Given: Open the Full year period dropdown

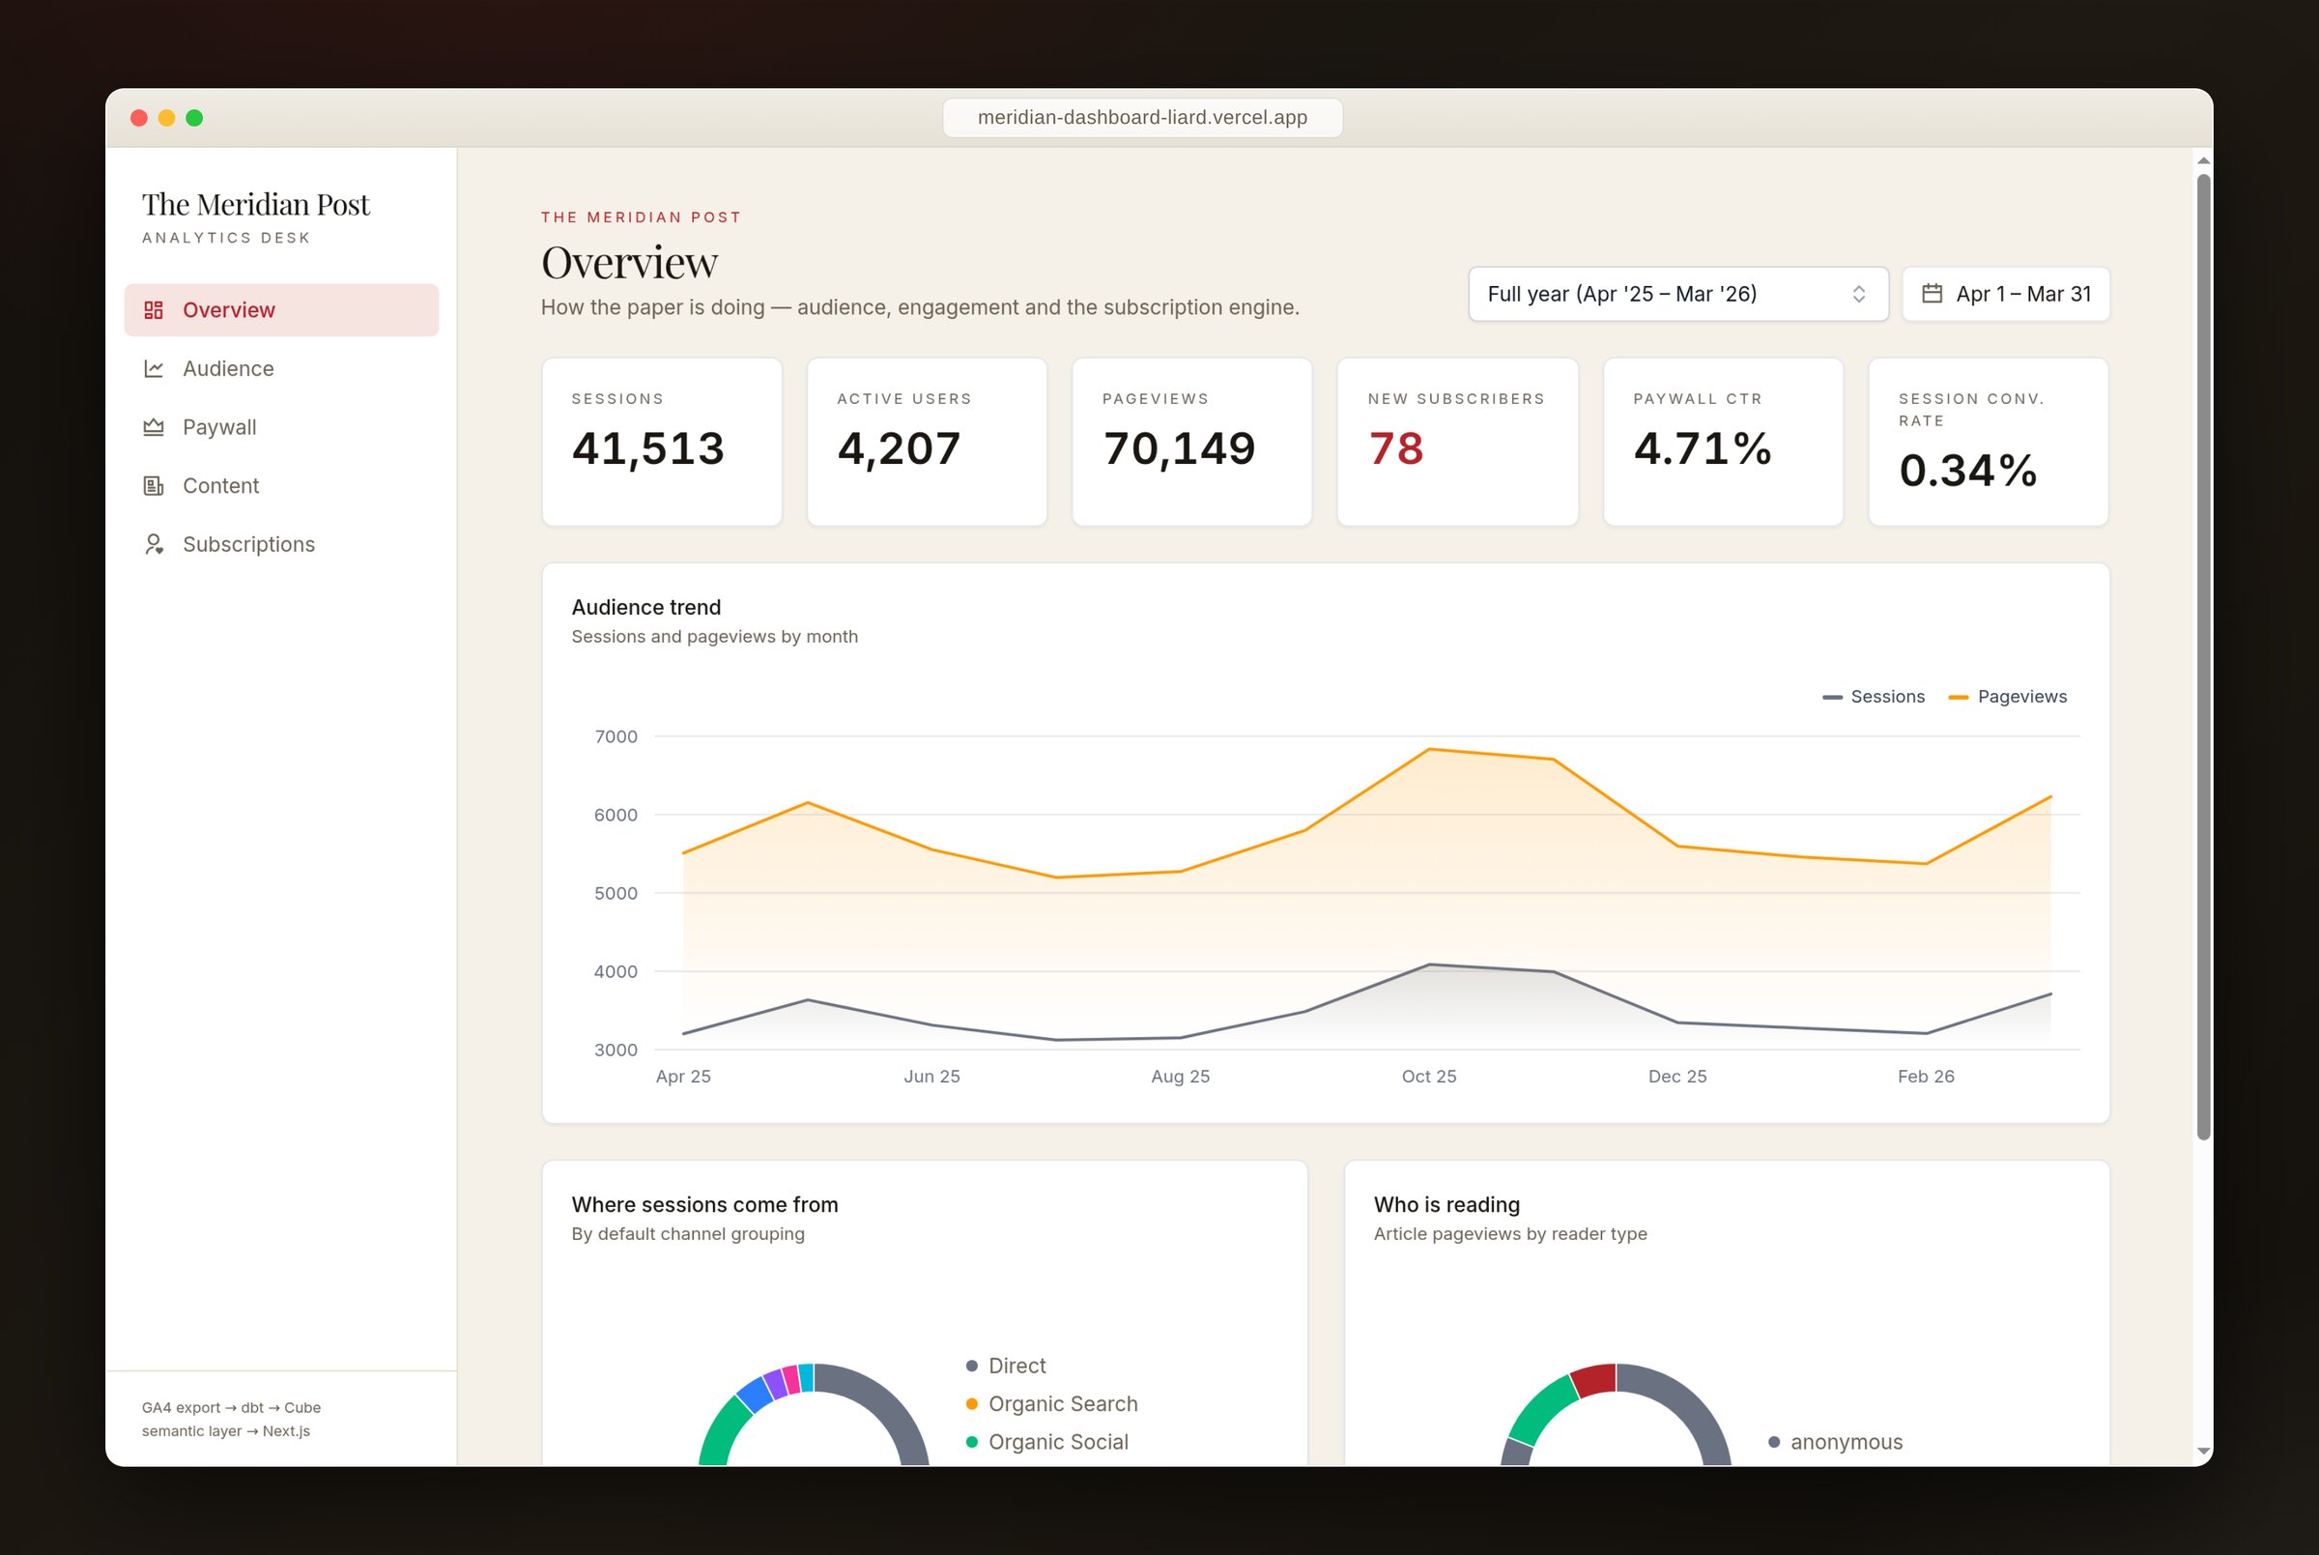Looking at the screenshot, I should pos(1677,295).
